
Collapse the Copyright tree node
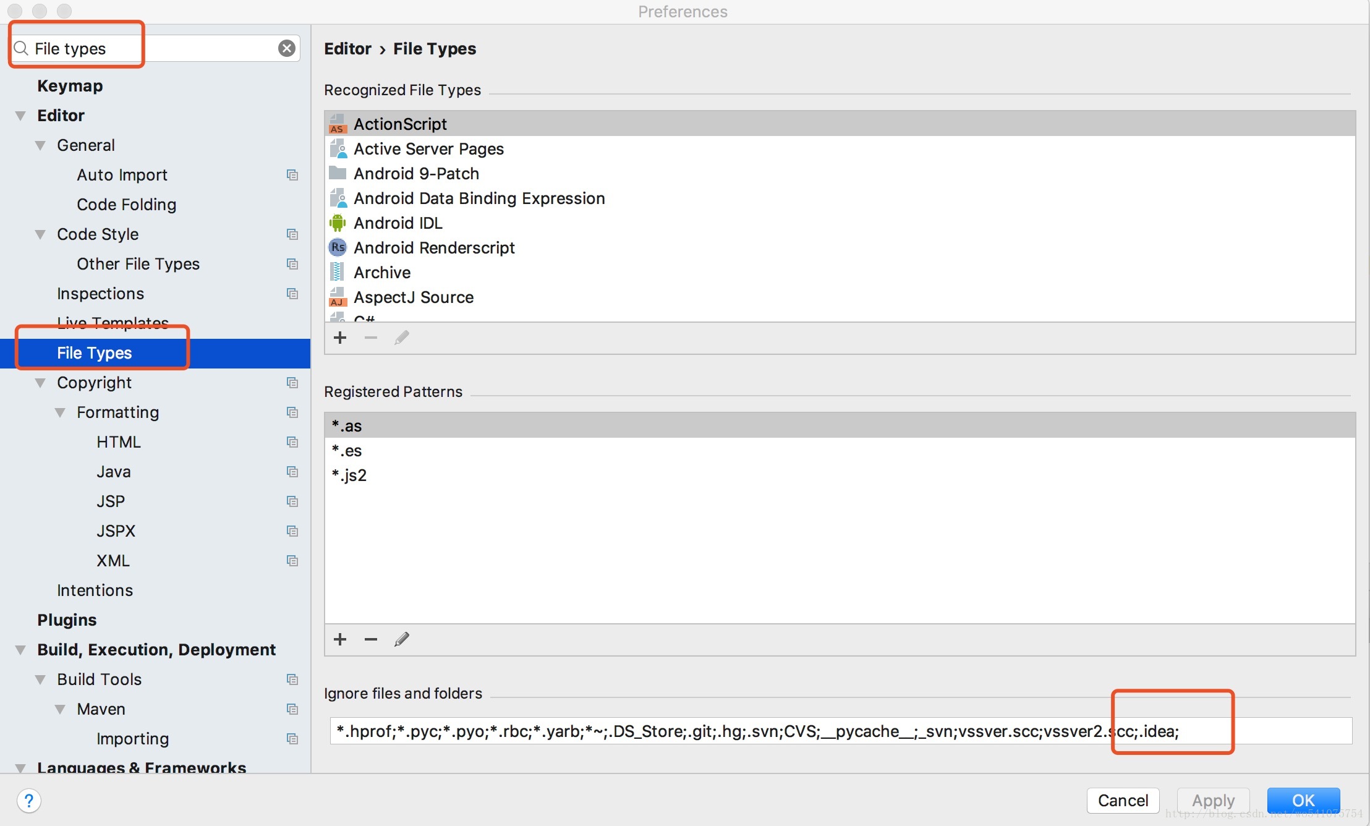click(40, 383)
